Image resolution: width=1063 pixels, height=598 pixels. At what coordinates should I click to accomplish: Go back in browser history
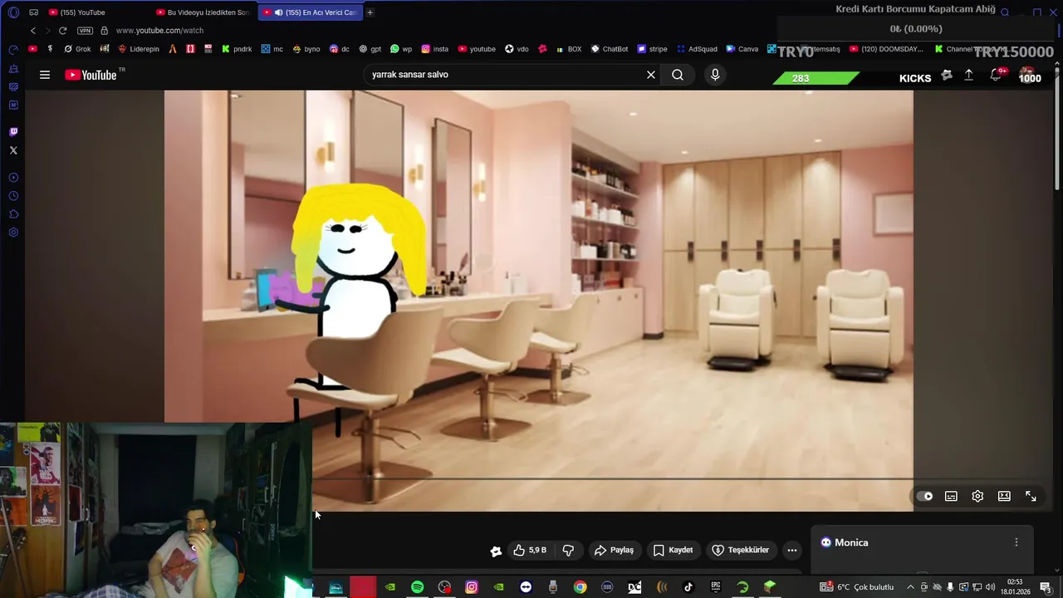click(x=32, y=31)
